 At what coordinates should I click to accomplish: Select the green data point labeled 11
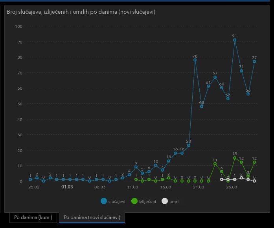click(215, 164)
